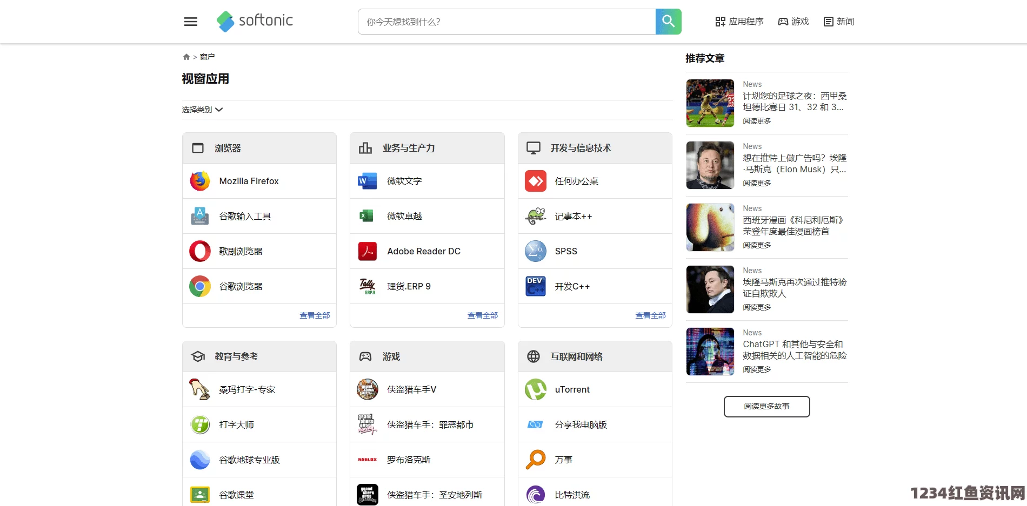The width and height of the screenshot is (1027, 506).
Task: Click the AnyDesk 任何办公桌 icon
Action: [x=536, y=181]
